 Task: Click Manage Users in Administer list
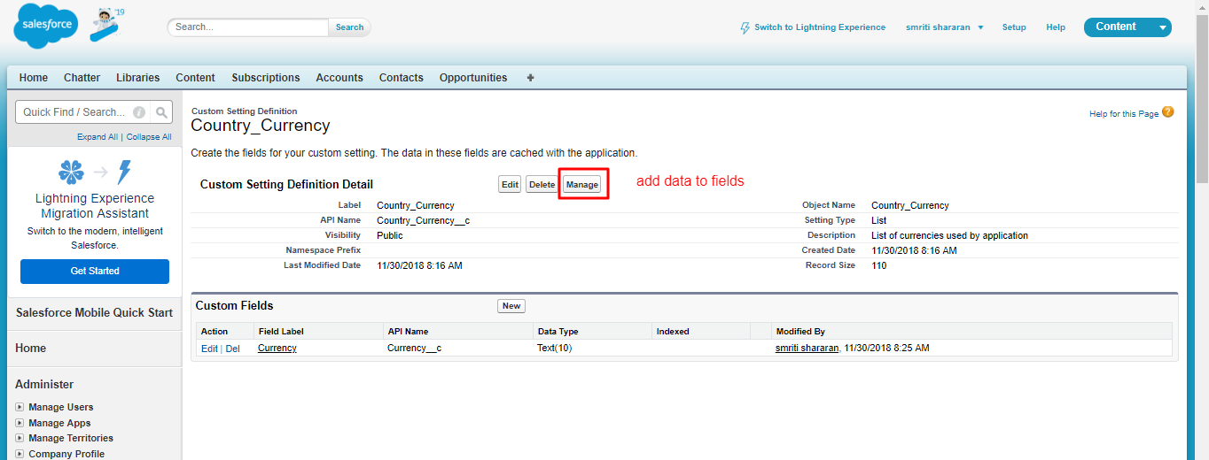click(x=61, y=407)
